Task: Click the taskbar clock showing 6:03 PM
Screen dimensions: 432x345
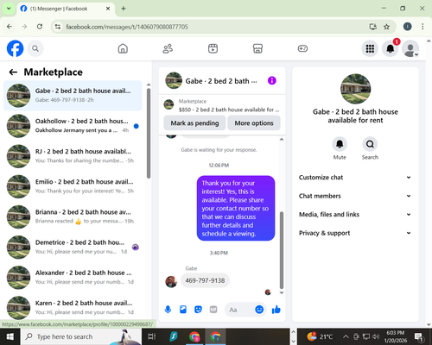Action: click(x=396, y=336)
